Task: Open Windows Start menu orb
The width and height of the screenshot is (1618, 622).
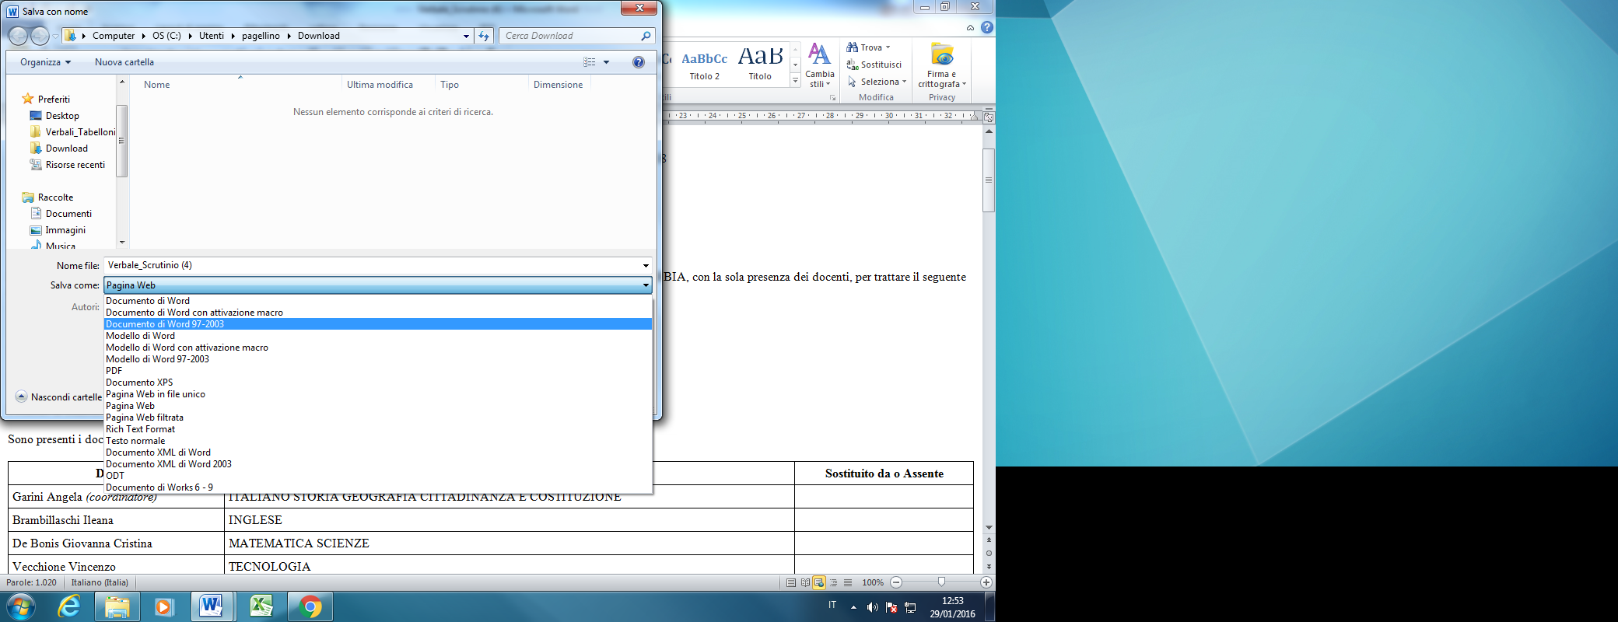Action: click(x=21, y=606)
